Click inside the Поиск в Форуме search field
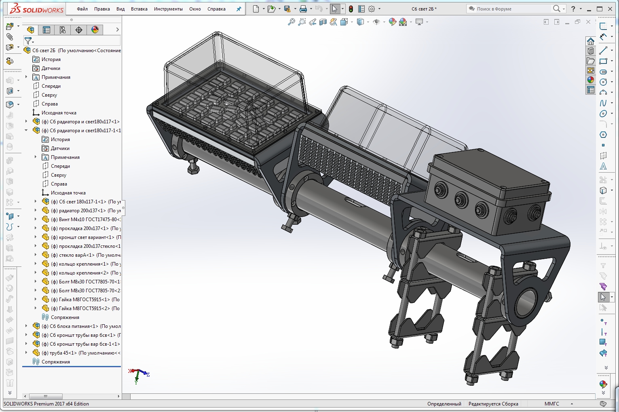Viewport: 619px width, 412px height. pyautogui.click(x=513, y=8)
